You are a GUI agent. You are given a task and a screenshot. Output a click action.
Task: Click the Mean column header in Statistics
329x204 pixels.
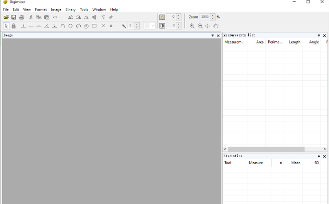coord(293,163)
